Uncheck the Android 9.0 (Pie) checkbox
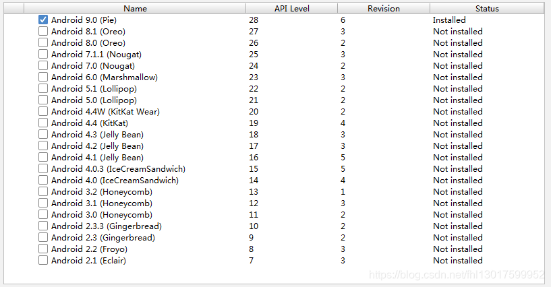Viewport: 551px width, 287px height. (x=43, y=20)
